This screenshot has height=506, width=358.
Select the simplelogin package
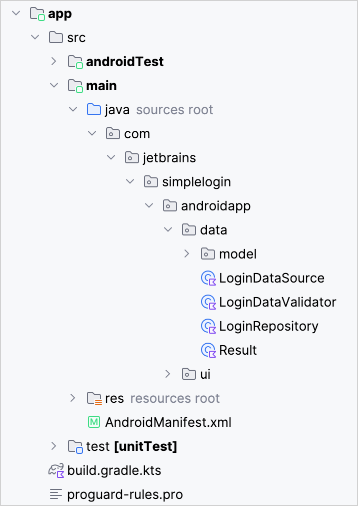(x=196, y=181)
